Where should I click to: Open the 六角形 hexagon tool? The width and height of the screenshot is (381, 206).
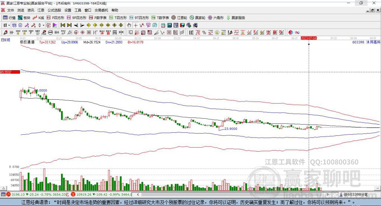coord(216,18)
